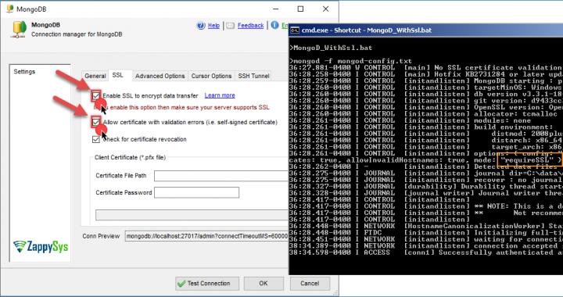The height and width of the screenshot is (297, 563).
Task: Click the ACCESS log line in console
Action: [x=426, y=252]
